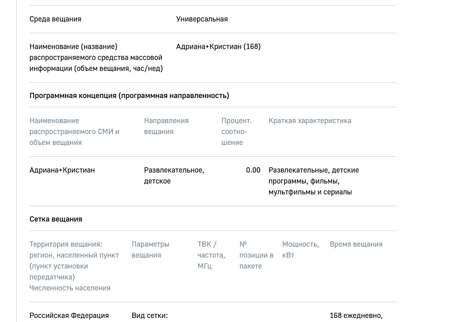Click the 'Среда вещания' label
This screenshot has width=463, height=322.
point(55,19)
